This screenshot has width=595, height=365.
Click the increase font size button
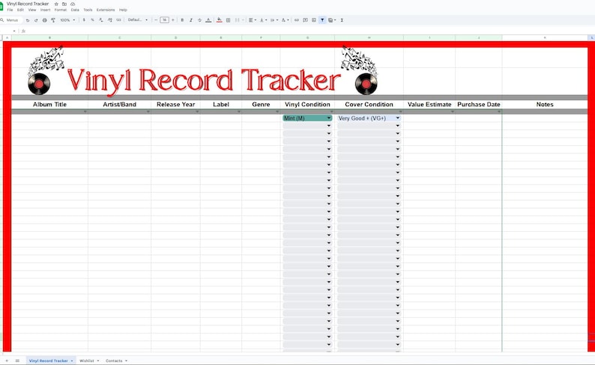(x=172, y=20)
